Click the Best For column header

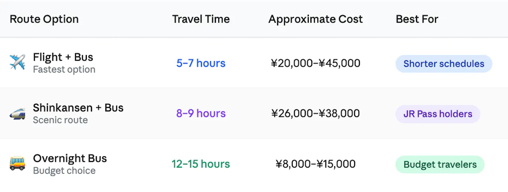417,19
